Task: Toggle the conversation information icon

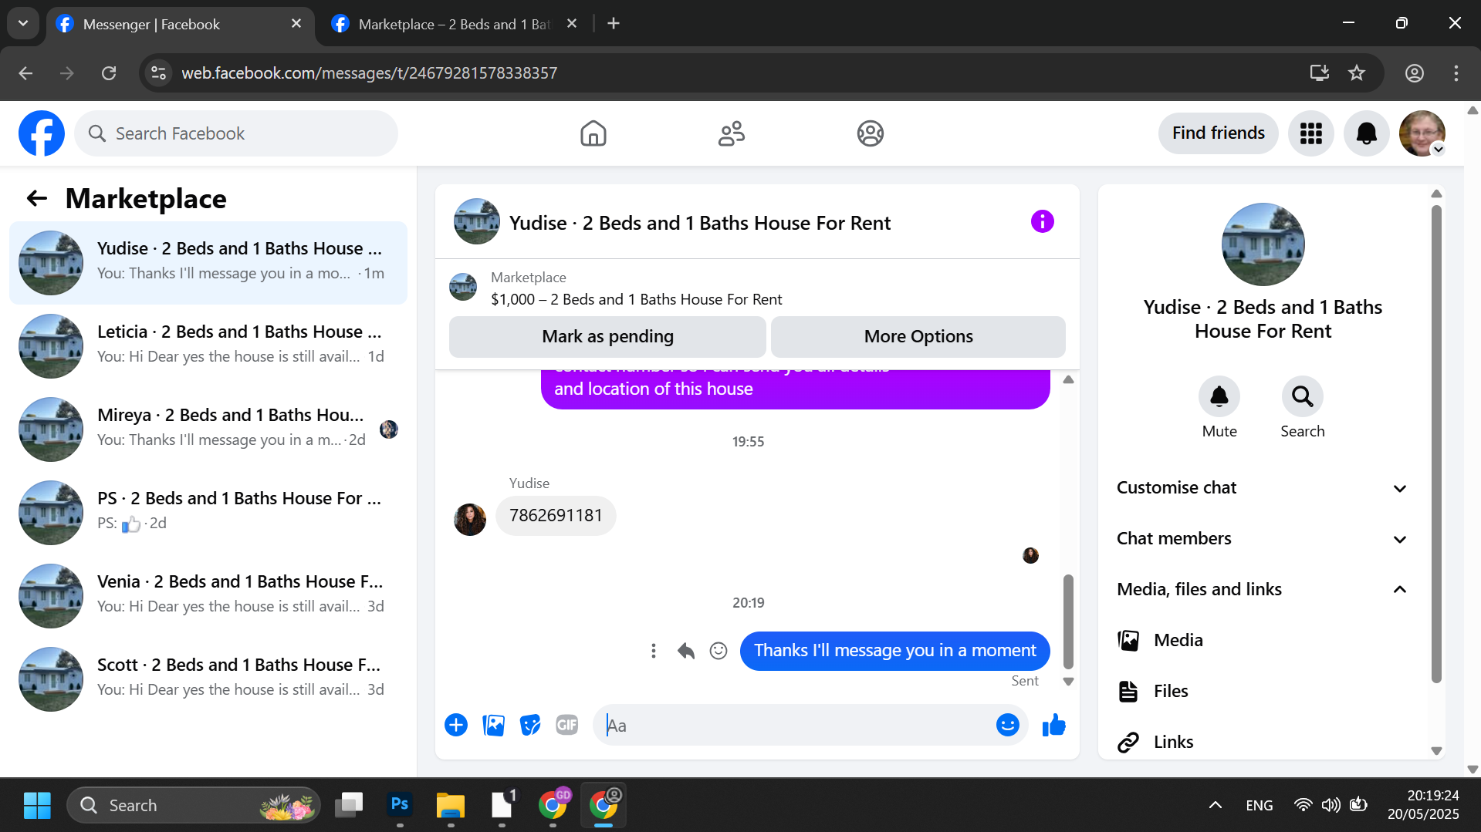Action: point(1042,222)
